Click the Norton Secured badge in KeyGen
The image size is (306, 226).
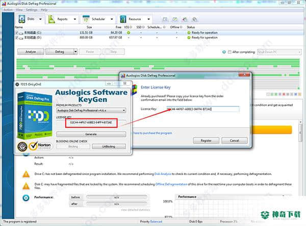(x=40, y=146)
